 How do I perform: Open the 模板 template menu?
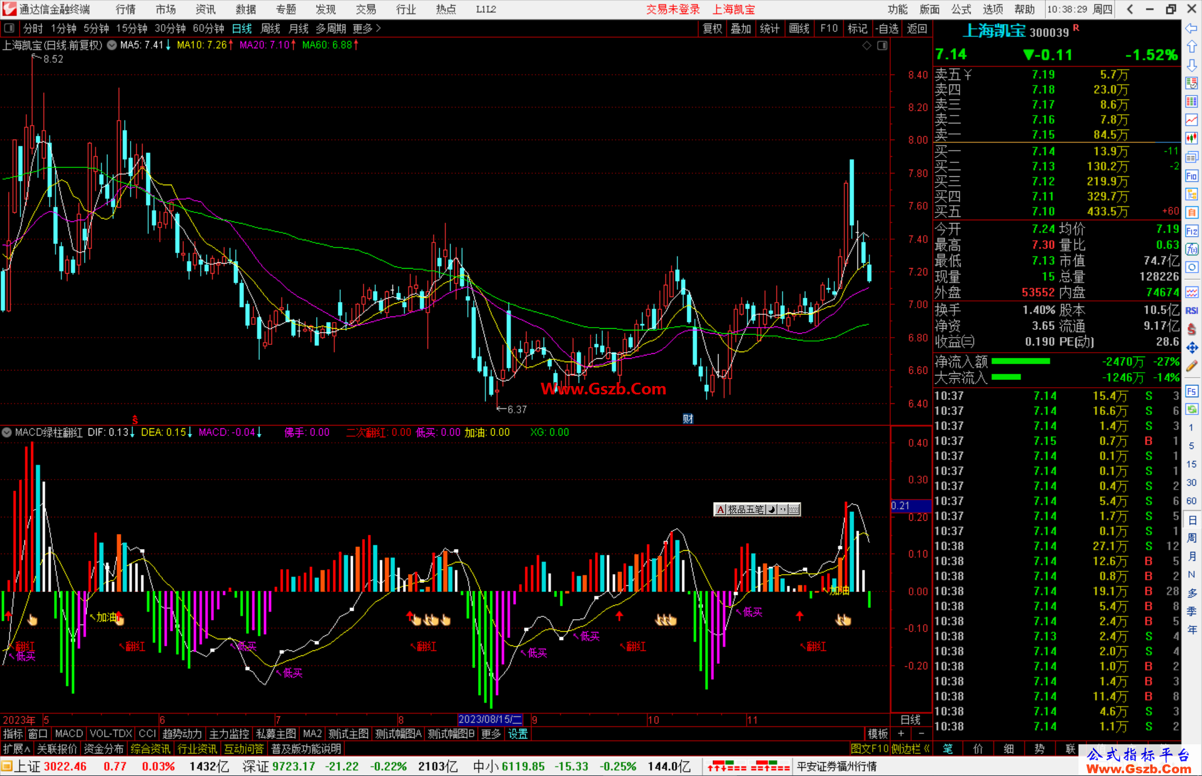(x=878, y=734)
